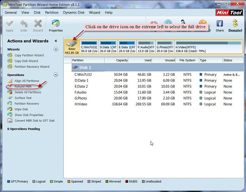
Task: Open the Disk menu
Action: click(37, 12)
